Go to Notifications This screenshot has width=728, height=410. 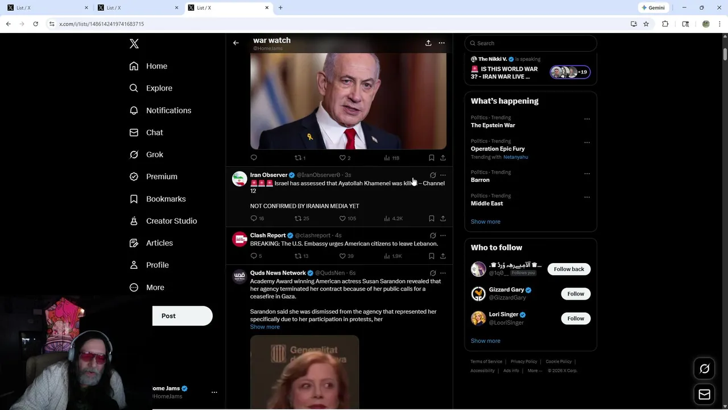pos(160,110)
